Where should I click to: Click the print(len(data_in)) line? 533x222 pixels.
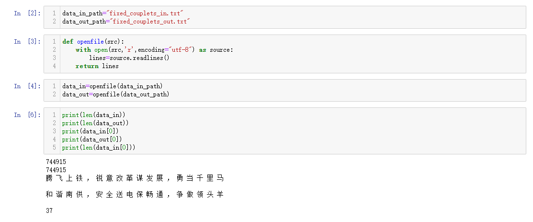93,115
